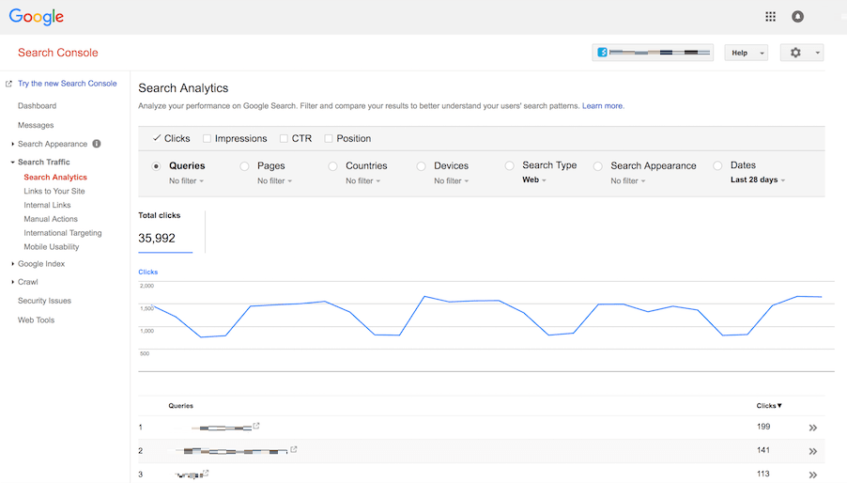
Task: Collapse the Search Traffic sidebar section
Action: click(x=13, y=162)
